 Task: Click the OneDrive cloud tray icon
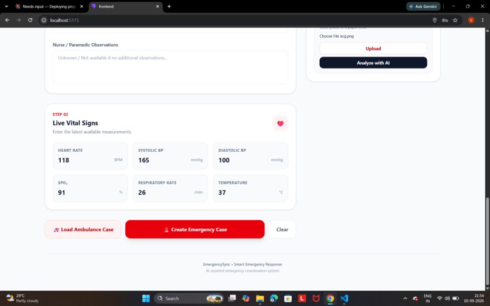click(415, 299)
